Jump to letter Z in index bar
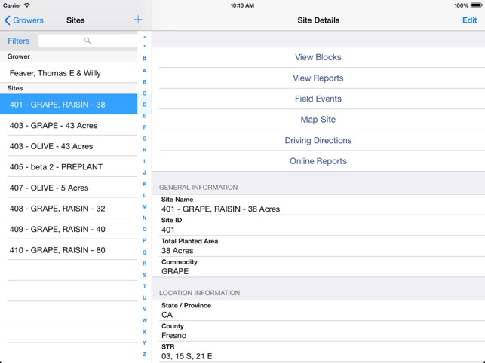 [x=144, y=354]
